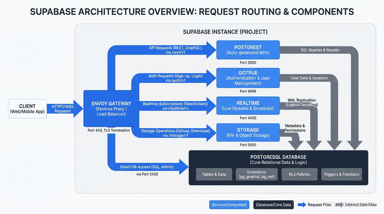The width and height of the screenshot is (384, 214).
Task: Click the blue Request Flow legend arrow
Action: click(x=302, y=205)
